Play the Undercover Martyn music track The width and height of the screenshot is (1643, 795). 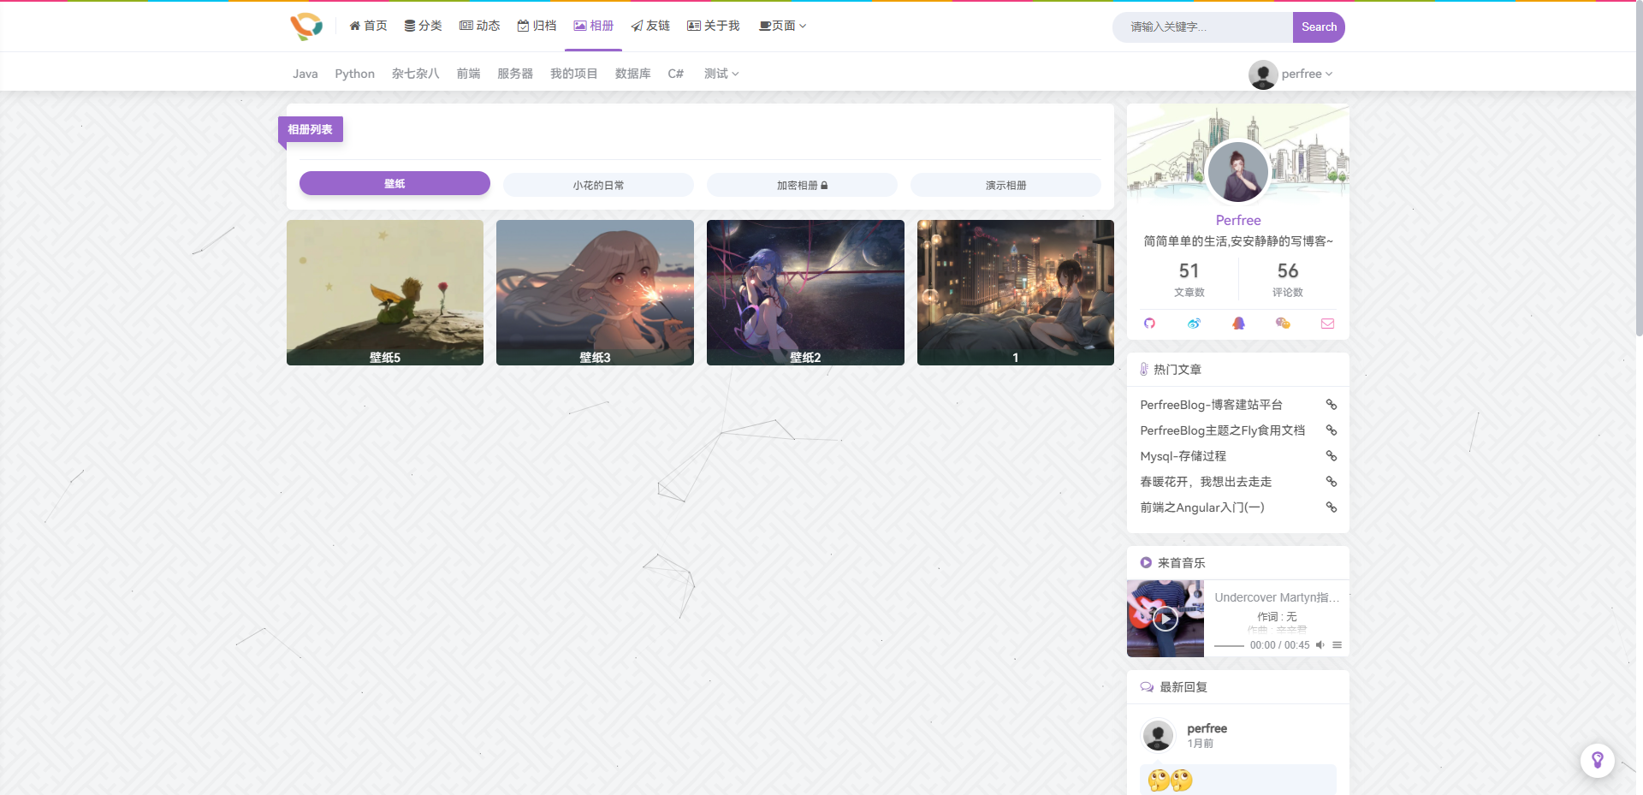point(1165,619)
